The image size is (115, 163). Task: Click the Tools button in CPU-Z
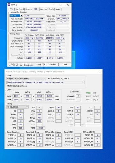pos(39,65)
